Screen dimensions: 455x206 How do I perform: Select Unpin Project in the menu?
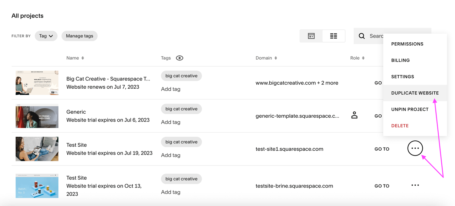tap(410, 109)
